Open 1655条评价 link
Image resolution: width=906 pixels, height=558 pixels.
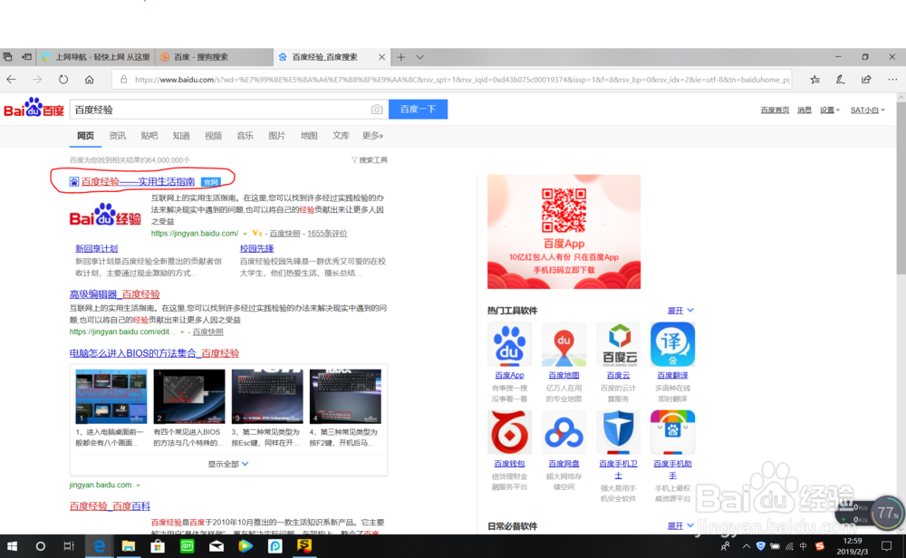click(327, 234)
